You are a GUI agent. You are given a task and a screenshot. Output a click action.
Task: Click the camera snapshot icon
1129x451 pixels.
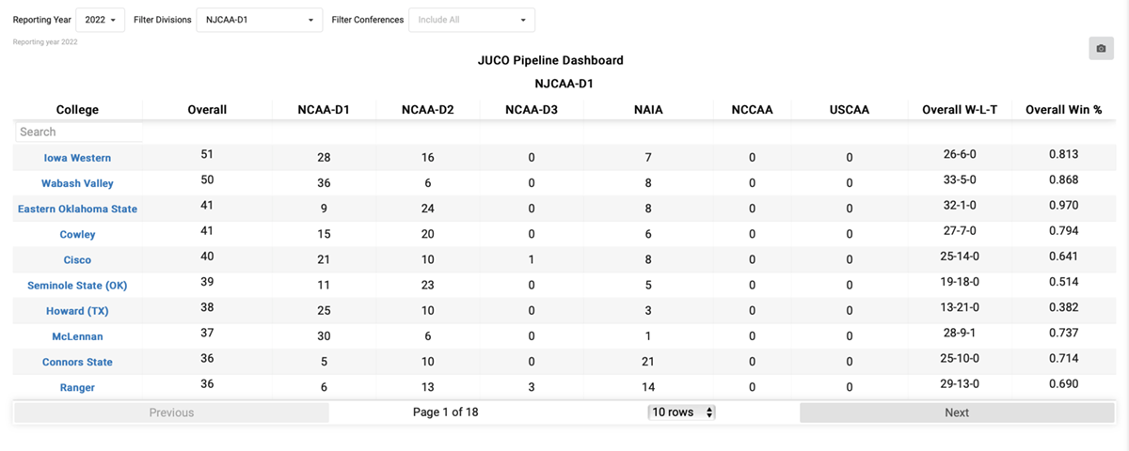tap(1101, 49)
